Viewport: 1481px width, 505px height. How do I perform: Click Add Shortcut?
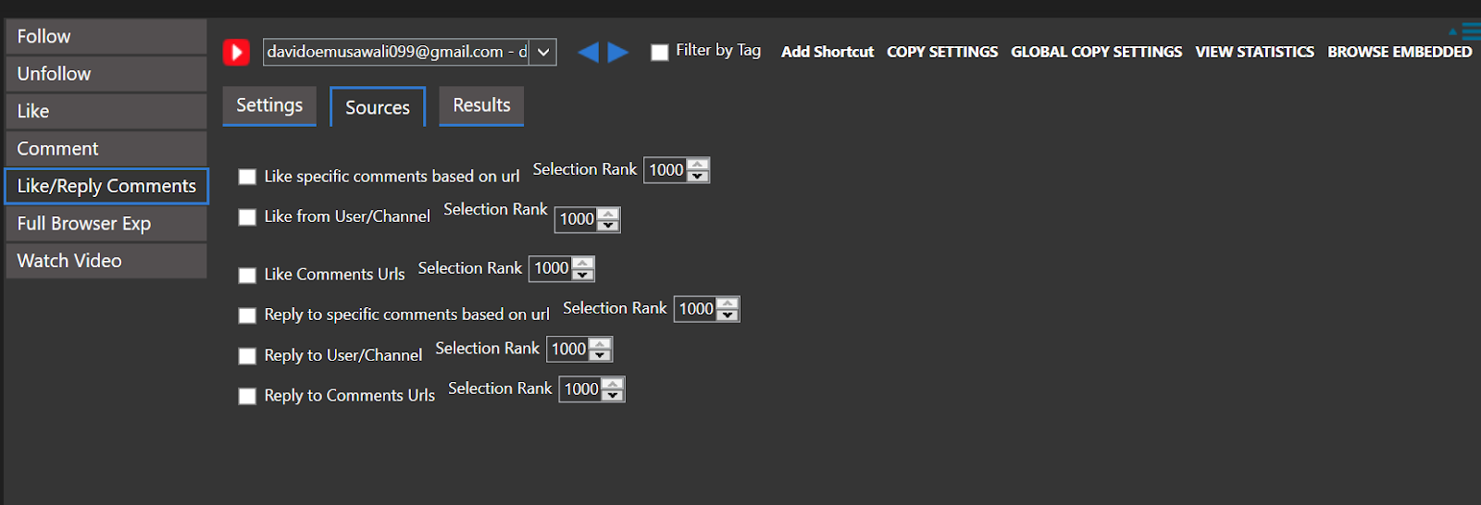(828, 52)
